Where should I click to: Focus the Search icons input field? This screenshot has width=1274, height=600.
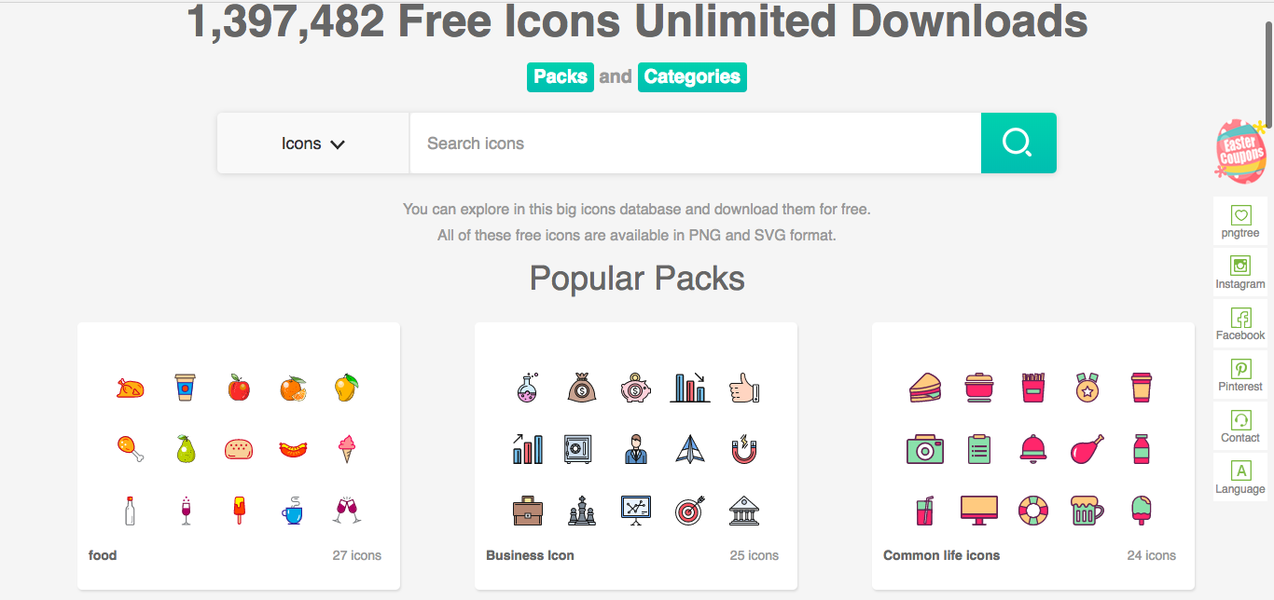pyautogui.click(x=695, y=143)
